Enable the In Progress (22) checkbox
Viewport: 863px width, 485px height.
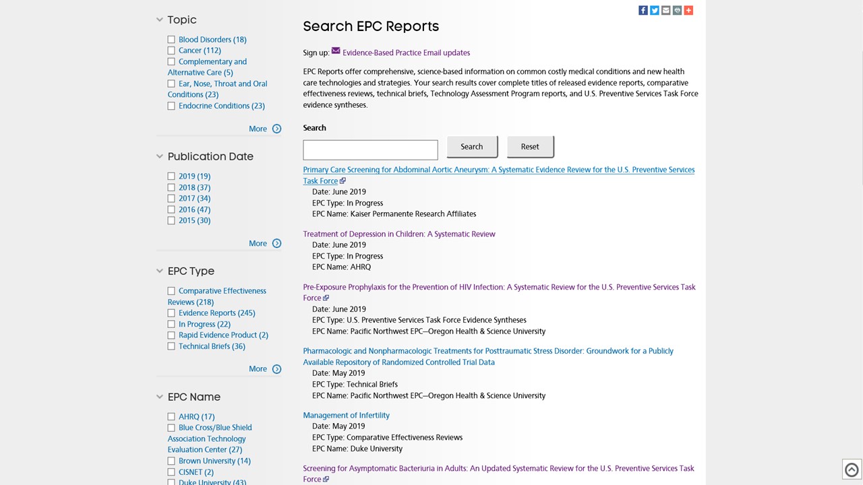(x=171, y=324)
